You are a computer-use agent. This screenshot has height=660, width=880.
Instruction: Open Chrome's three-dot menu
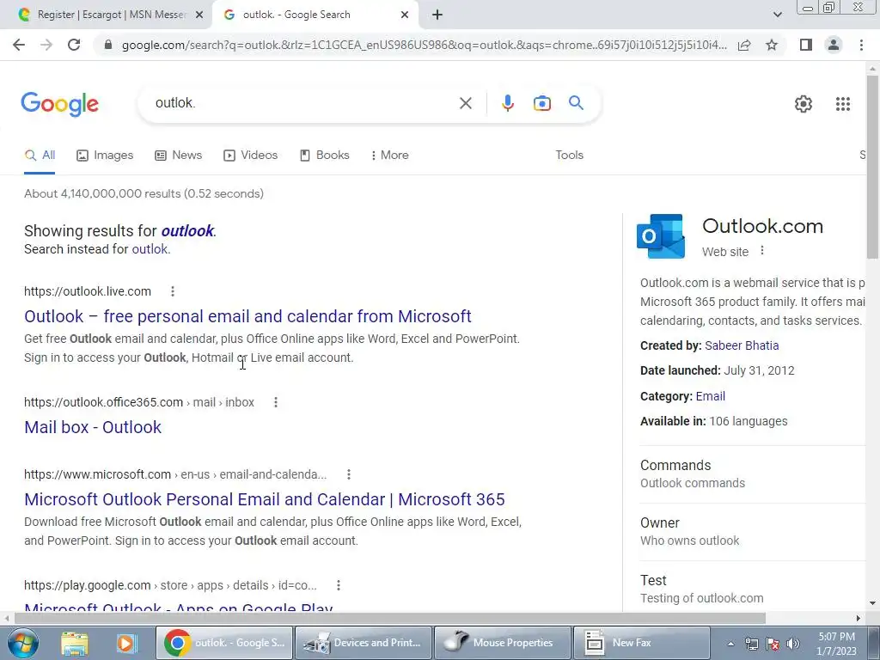pos(861,45)
